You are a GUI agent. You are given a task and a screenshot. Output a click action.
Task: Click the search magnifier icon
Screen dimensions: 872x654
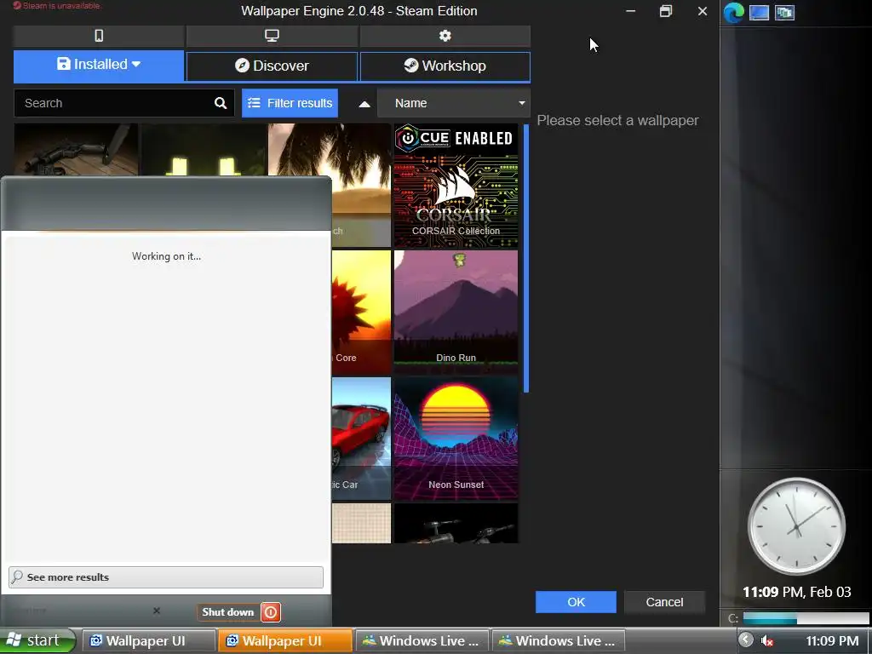221,103
